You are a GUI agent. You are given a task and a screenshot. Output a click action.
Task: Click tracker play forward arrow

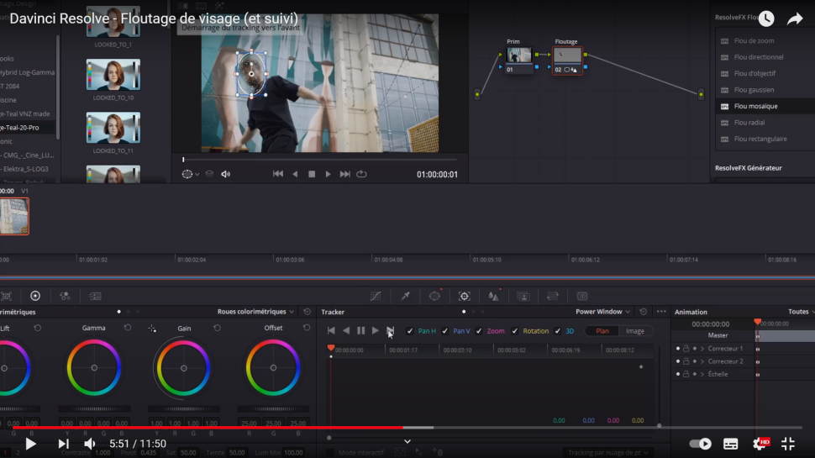[x=376, y=330]
